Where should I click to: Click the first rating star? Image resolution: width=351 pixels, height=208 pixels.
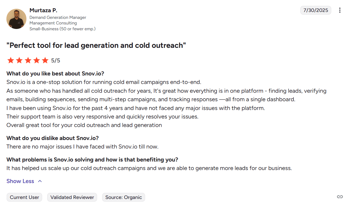[x=11, y=61]
